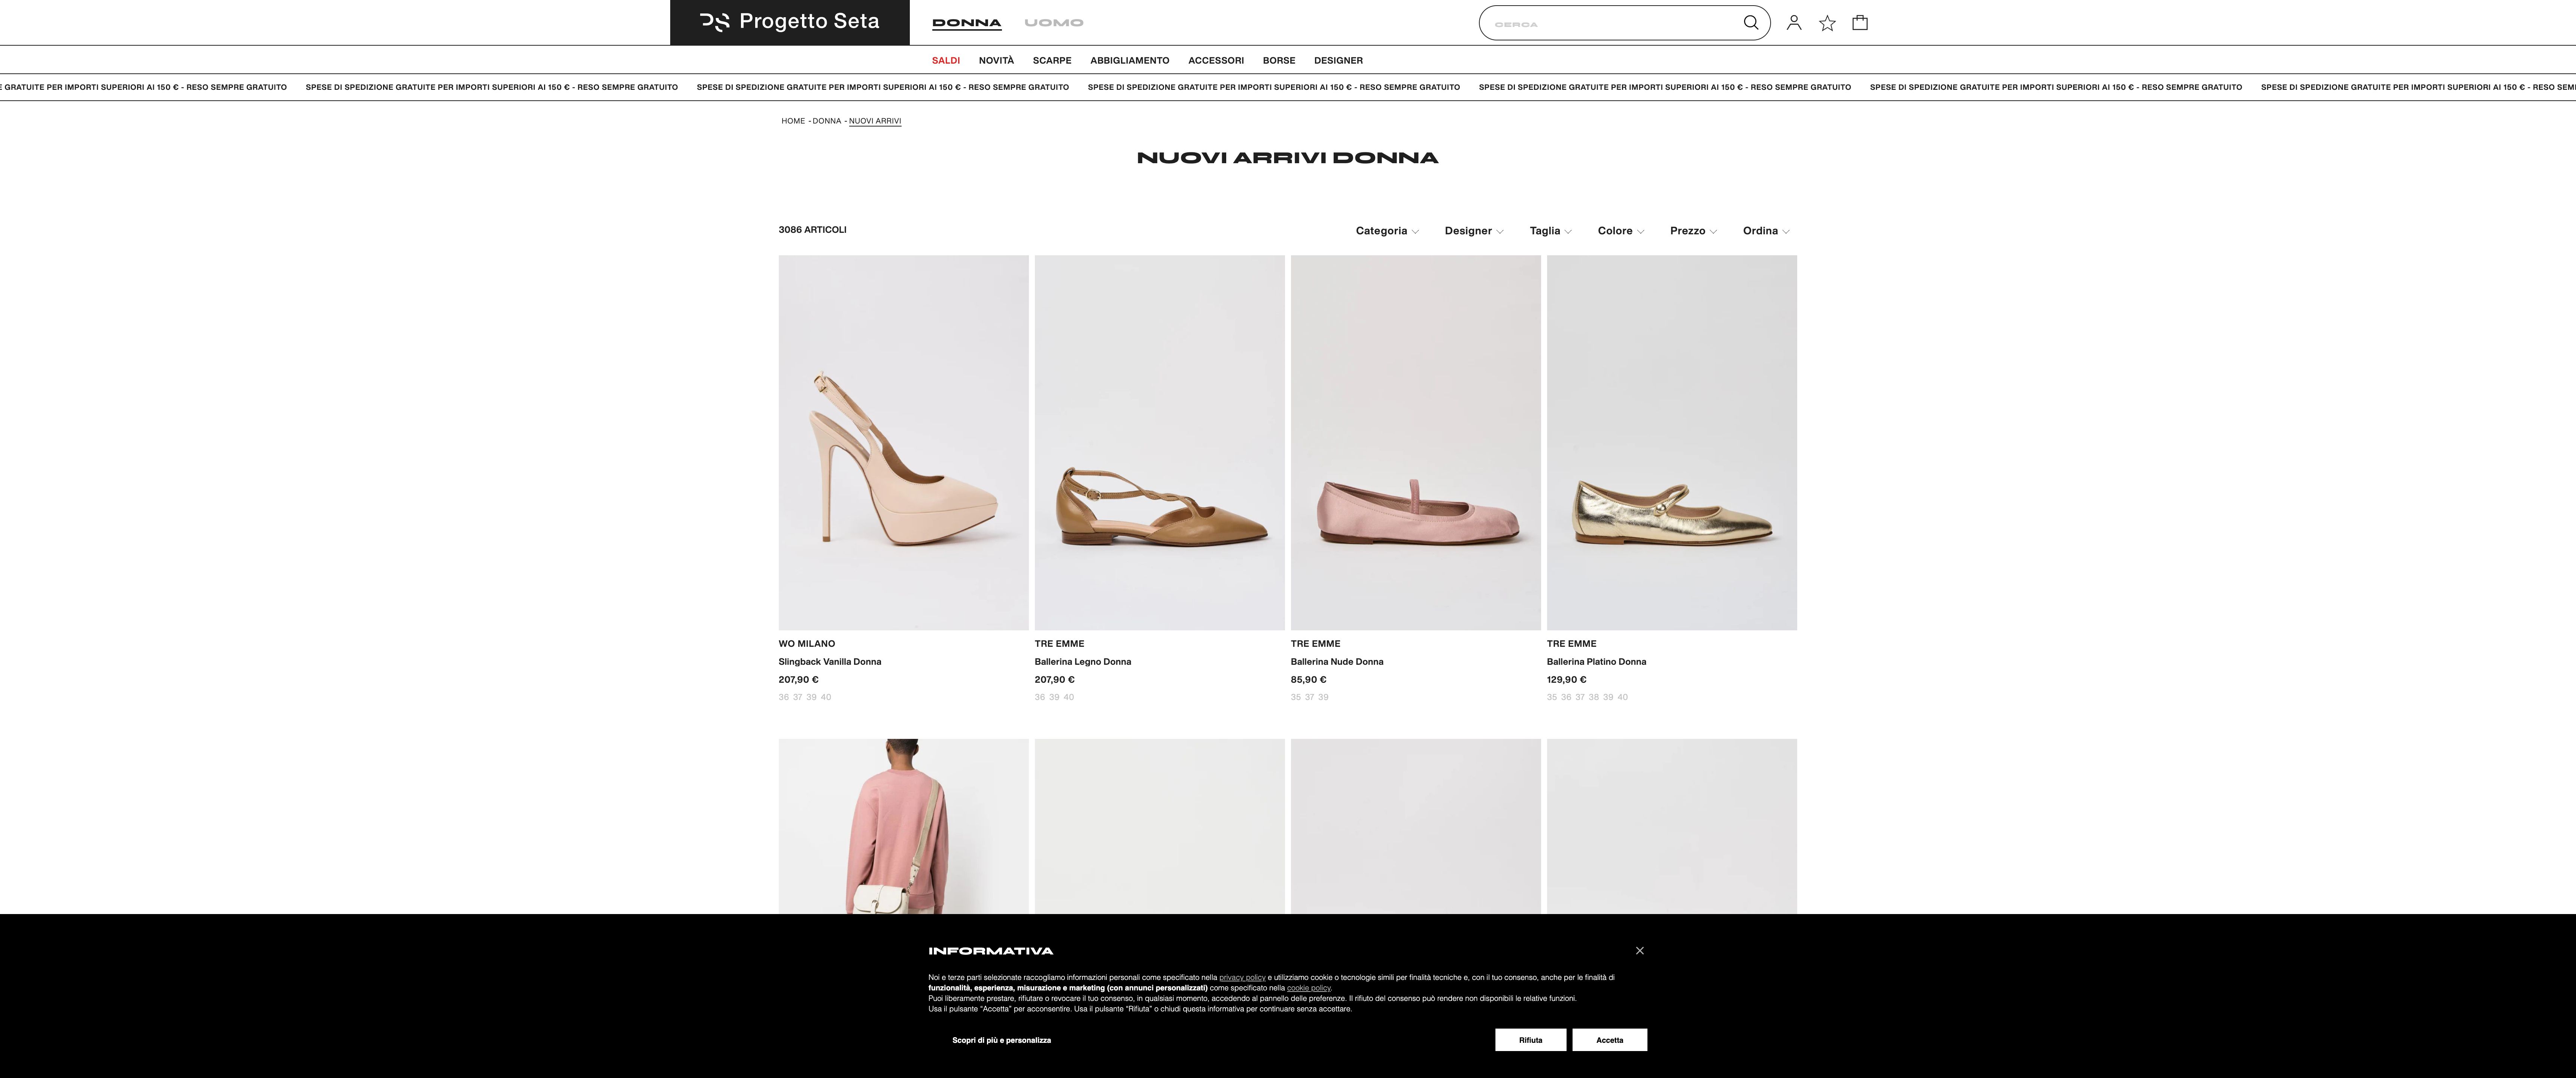Open the ACCESSORI menu item
This screenshot has height=1078, width=2576.
(x=1216, y=60)
